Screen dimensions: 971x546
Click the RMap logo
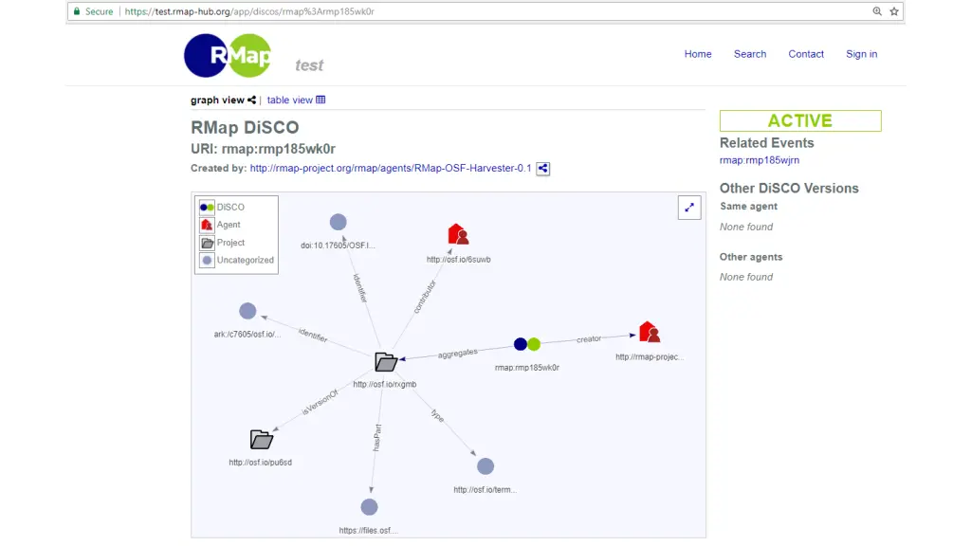(x=228, y=56)
